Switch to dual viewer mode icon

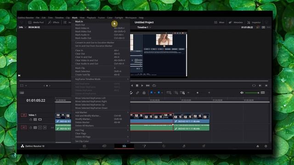263,27
